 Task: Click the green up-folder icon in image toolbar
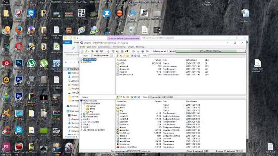pyautogui.click(x=117, y=56)
